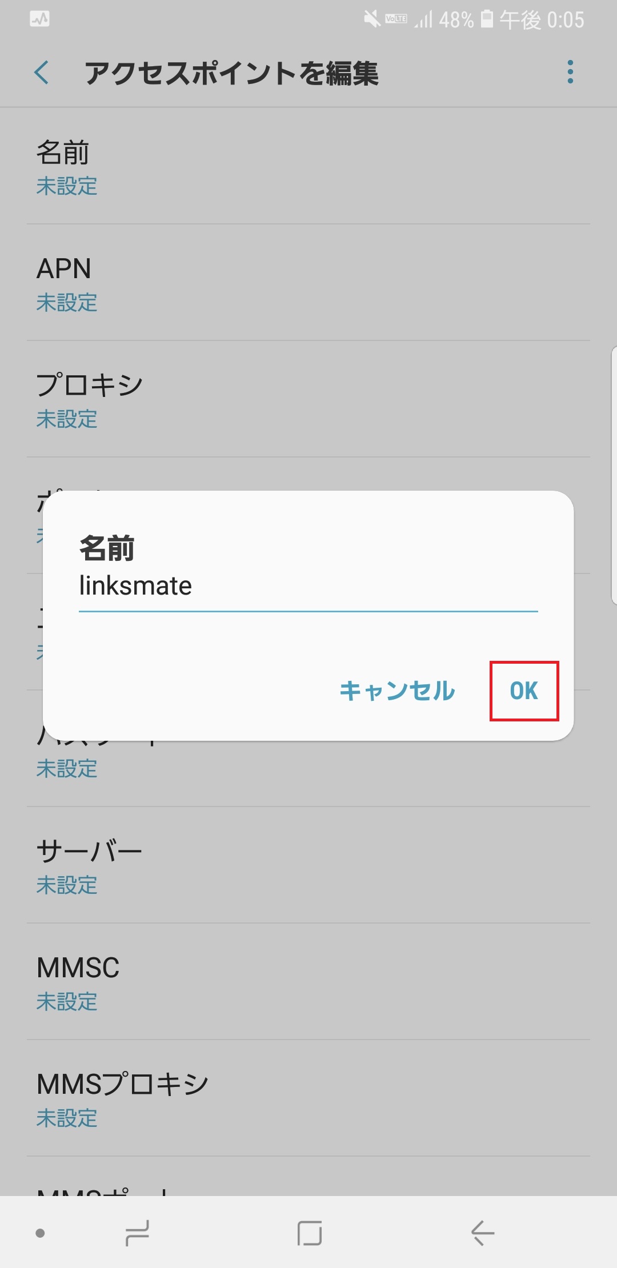Select the プロキシ setting row

[x=308, y=400]
